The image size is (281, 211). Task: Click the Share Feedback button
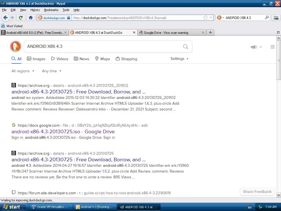pyautogui.click(x=257, y=191)
